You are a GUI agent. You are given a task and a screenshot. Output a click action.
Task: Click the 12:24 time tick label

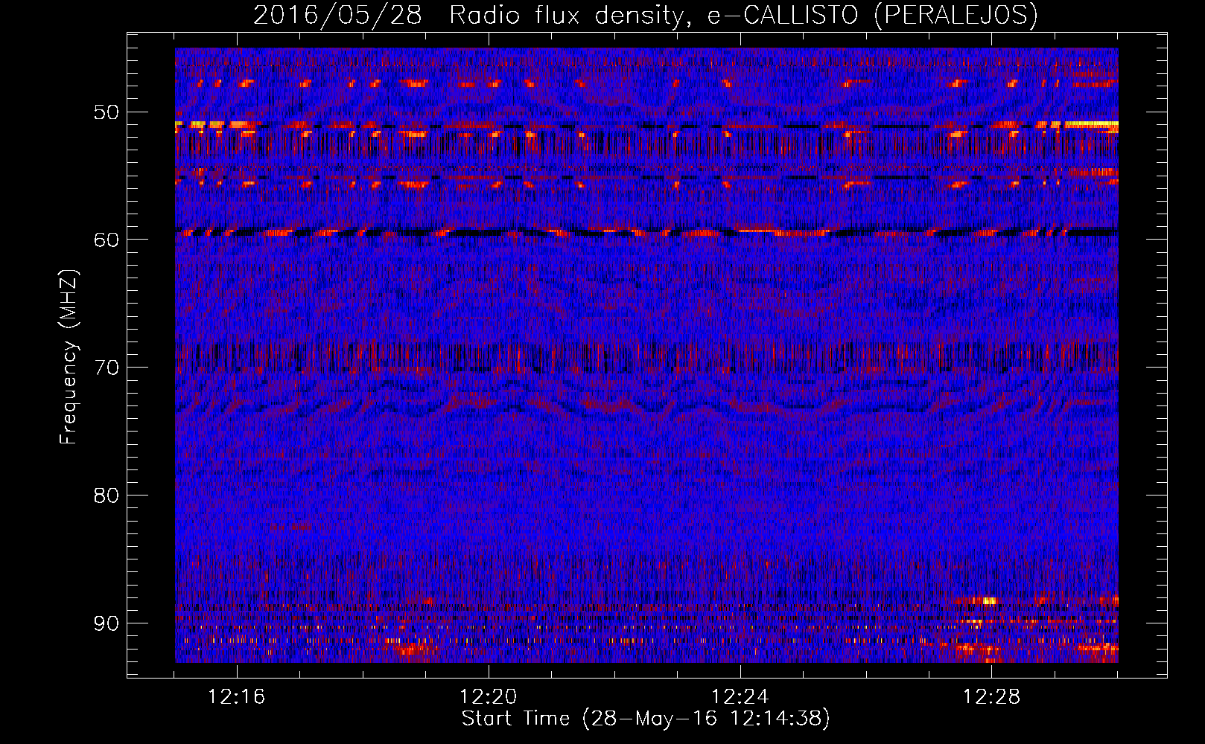click(x=740, y=697)
